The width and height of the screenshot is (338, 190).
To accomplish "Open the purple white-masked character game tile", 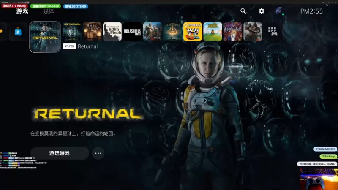I will coord(233,31).
